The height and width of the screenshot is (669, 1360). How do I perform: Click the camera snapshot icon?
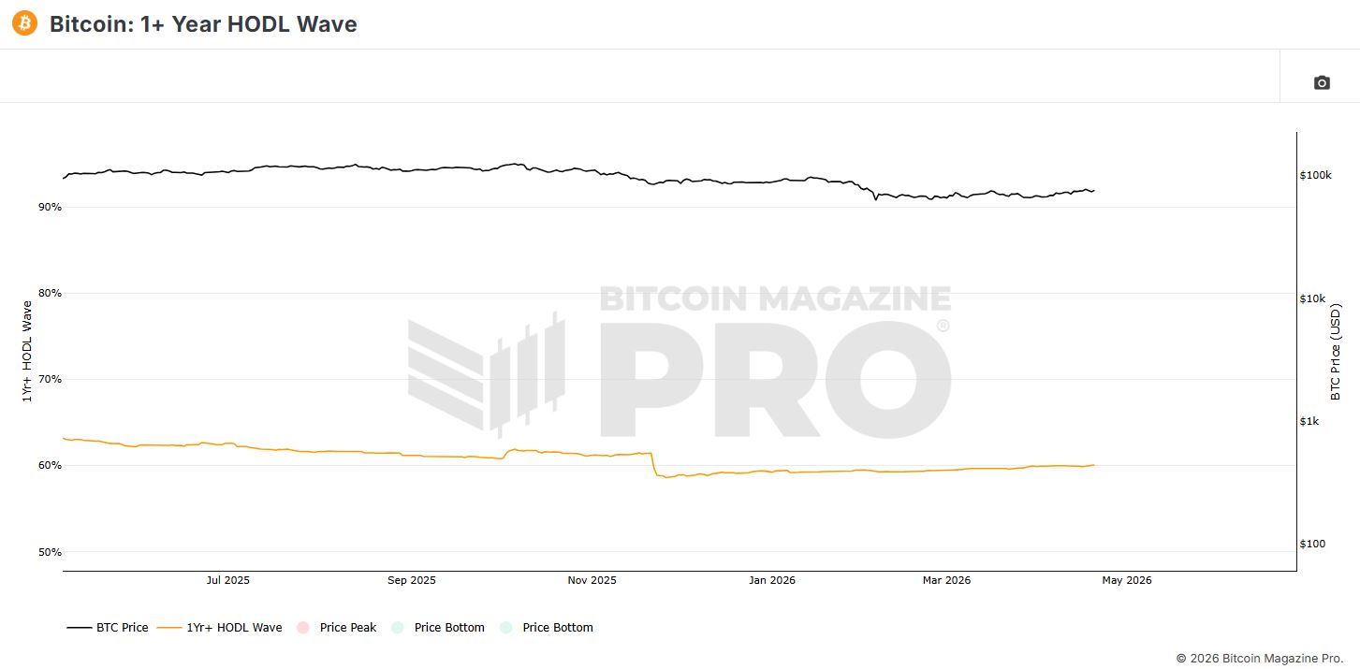(1321, 83)
